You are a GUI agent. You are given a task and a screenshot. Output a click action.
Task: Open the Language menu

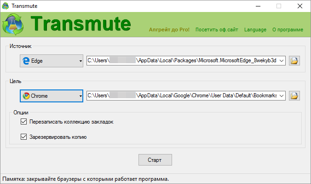click(x=255, y=30)
